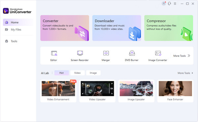The height and width of the screenshot is (122, 198).
Task: Open the headset support icon
Action: pyautogui.click(x=169, y=4)
